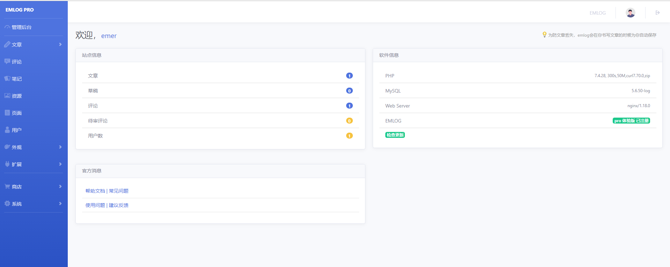Viewport: 670px width, 267px height.
Task: Click the emer username link
Action: (109, 36)
